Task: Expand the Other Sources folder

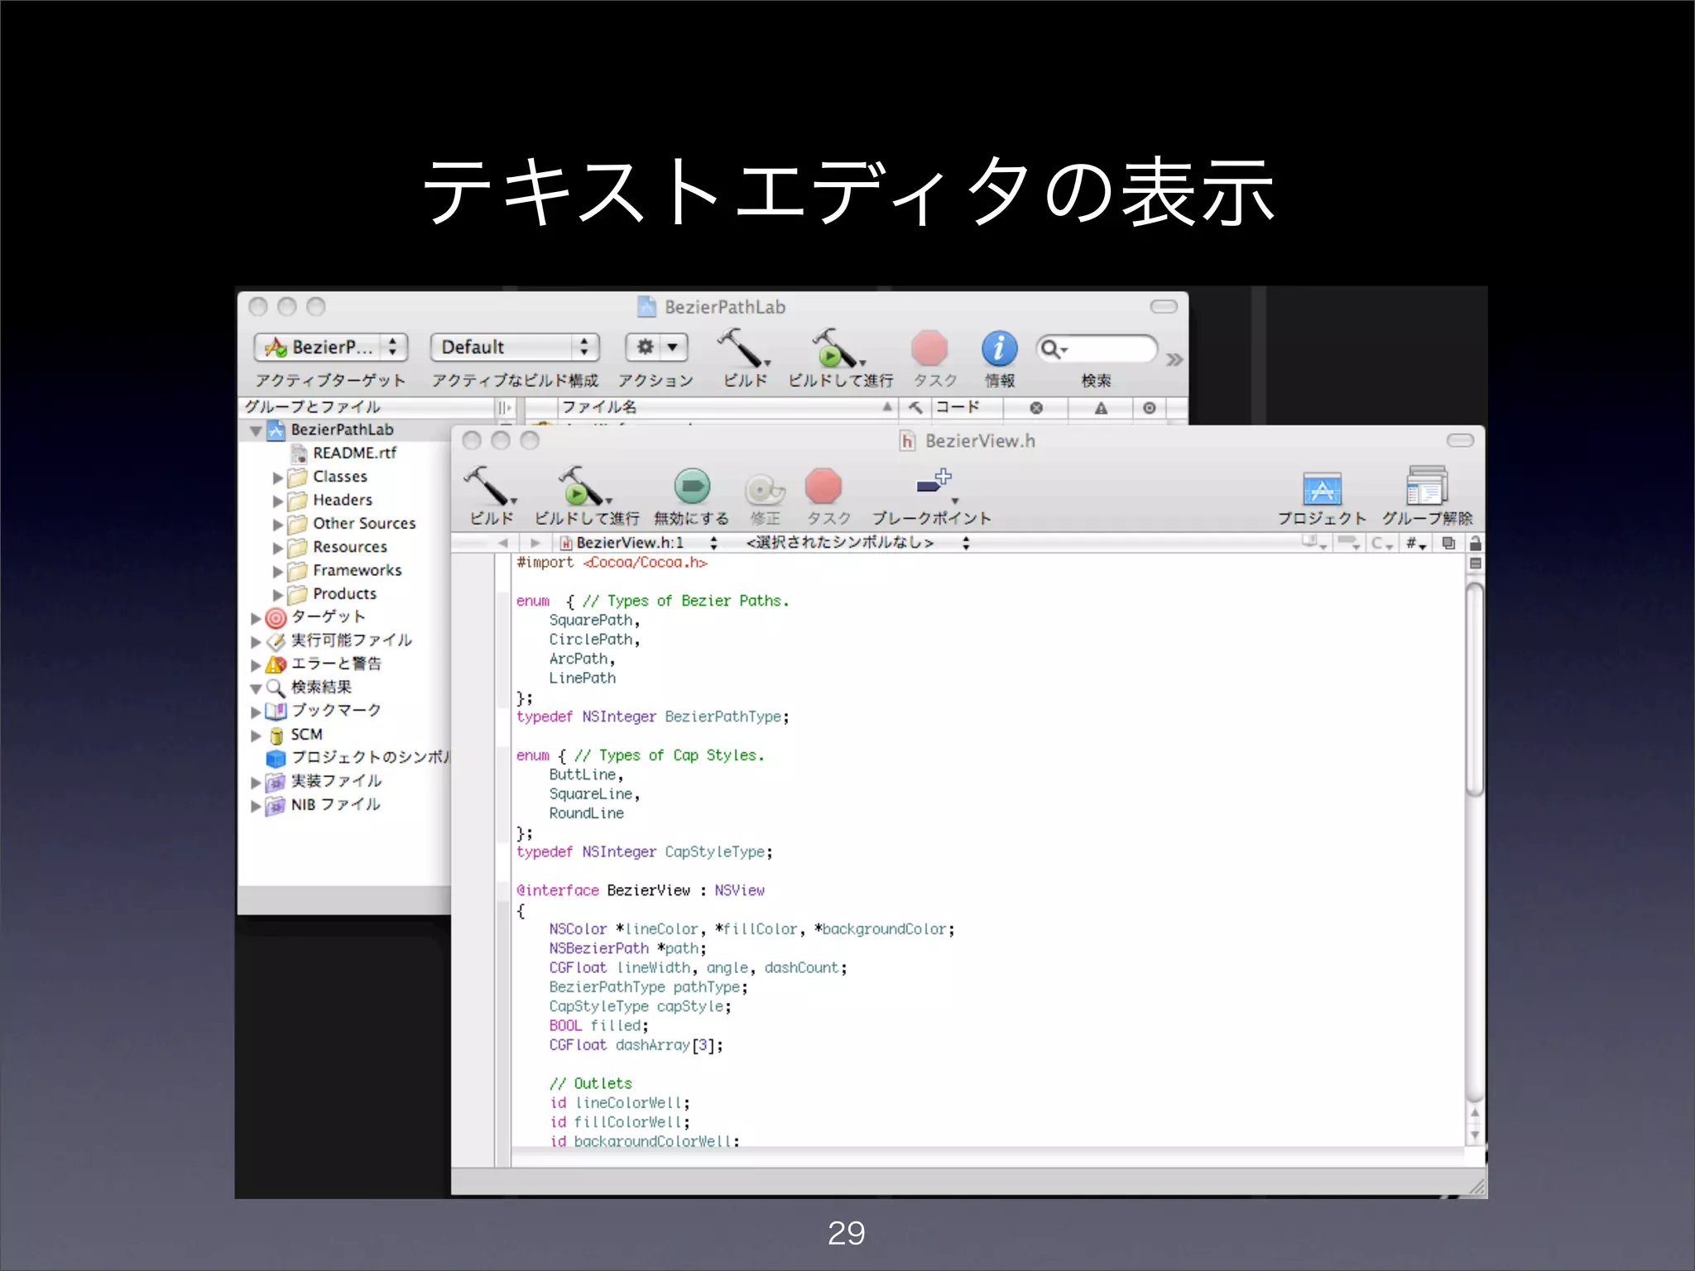Action: (x=278, y=524)
